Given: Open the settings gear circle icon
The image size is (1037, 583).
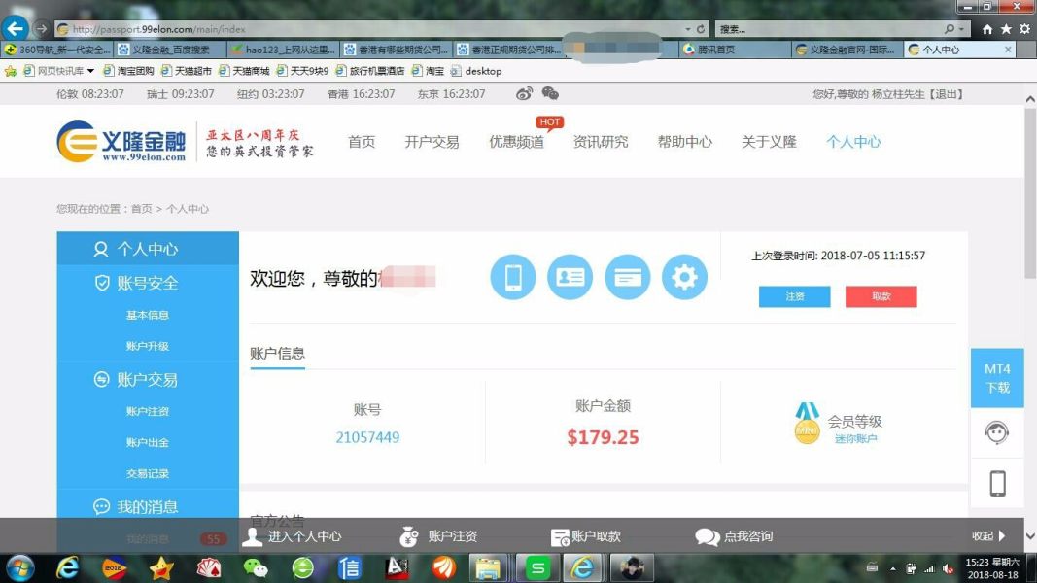Looking at the screenshot, I should (684, 277).
